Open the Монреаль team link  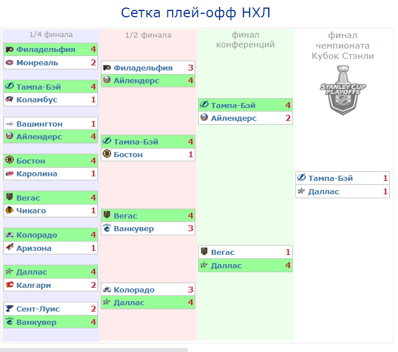pos(36,62)
